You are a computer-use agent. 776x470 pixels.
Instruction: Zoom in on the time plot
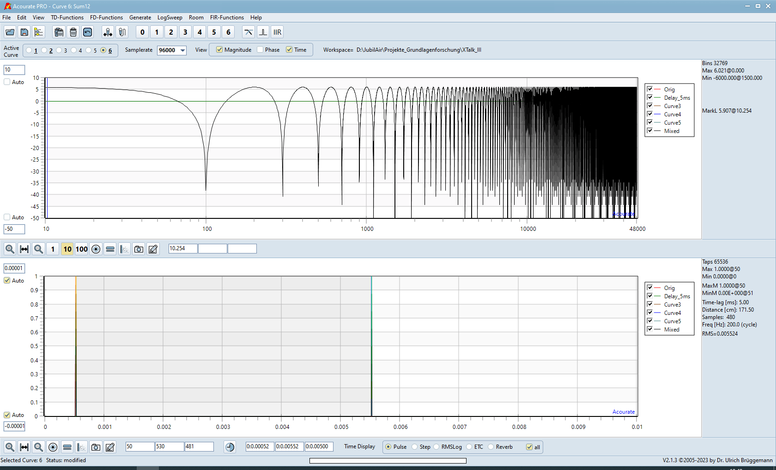click(10, 447)
